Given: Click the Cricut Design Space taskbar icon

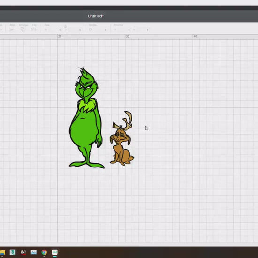Looking at the screenshot, I should click(54, 252).
